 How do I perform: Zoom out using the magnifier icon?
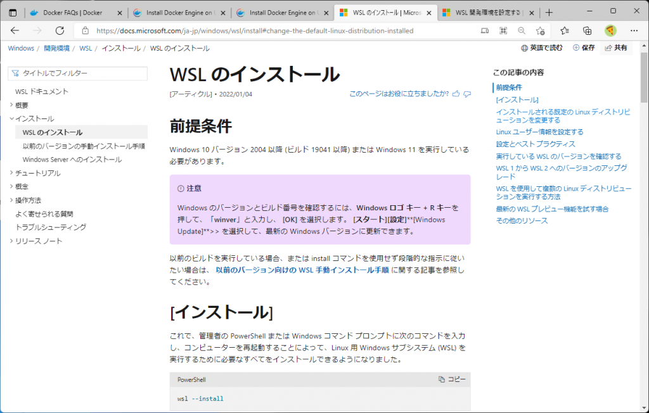point(522,30)
